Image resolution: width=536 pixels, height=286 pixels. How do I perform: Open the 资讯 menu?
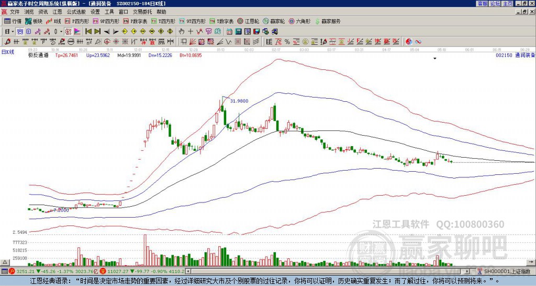point(43,12)
